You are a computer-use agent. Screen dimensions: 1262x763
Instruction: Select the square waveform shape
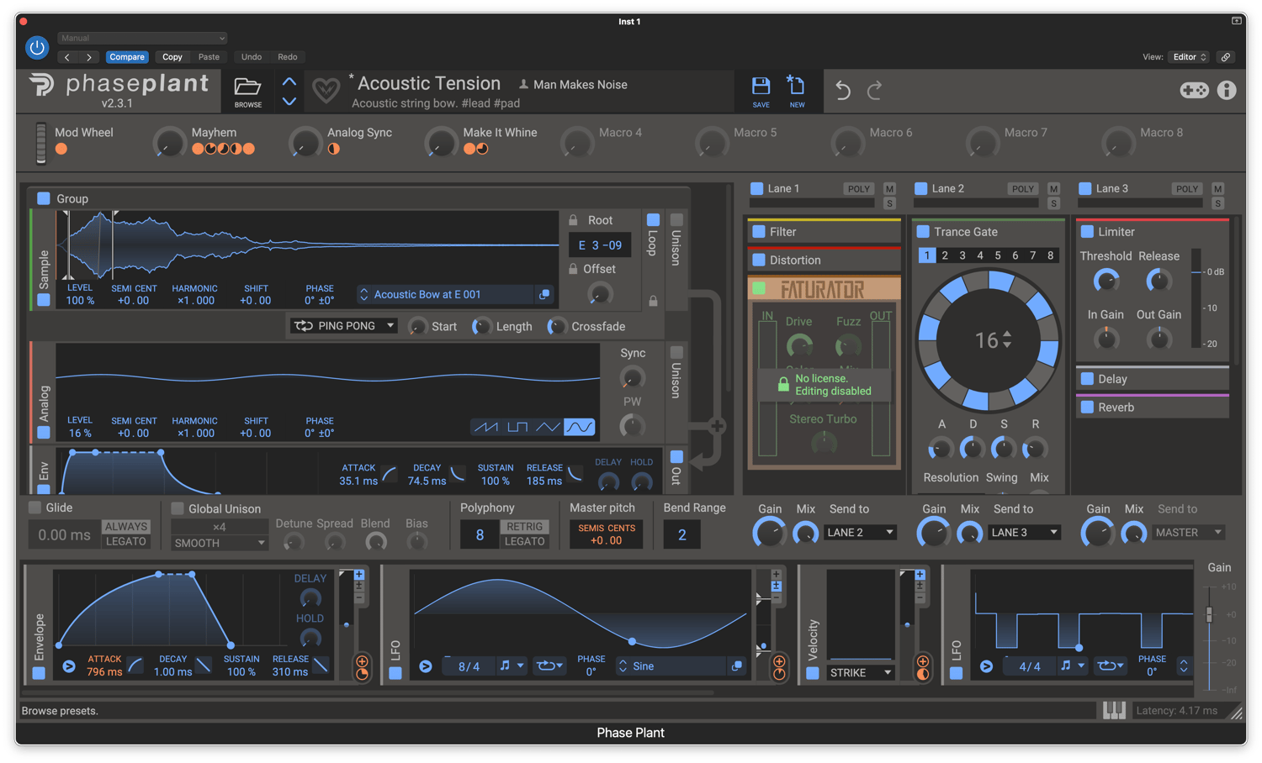pyautogui.click(x=517, y=428)
